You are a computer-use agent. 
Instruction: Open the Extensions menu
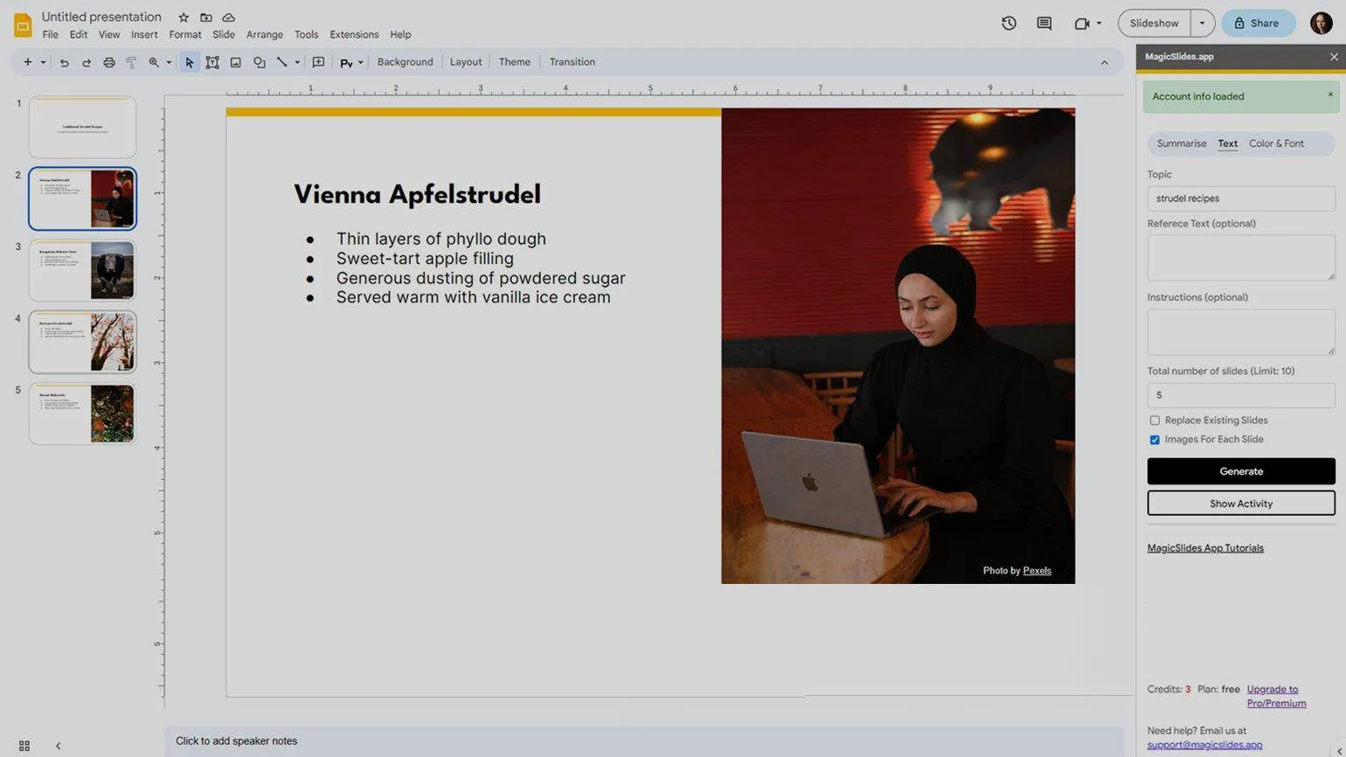353,35
